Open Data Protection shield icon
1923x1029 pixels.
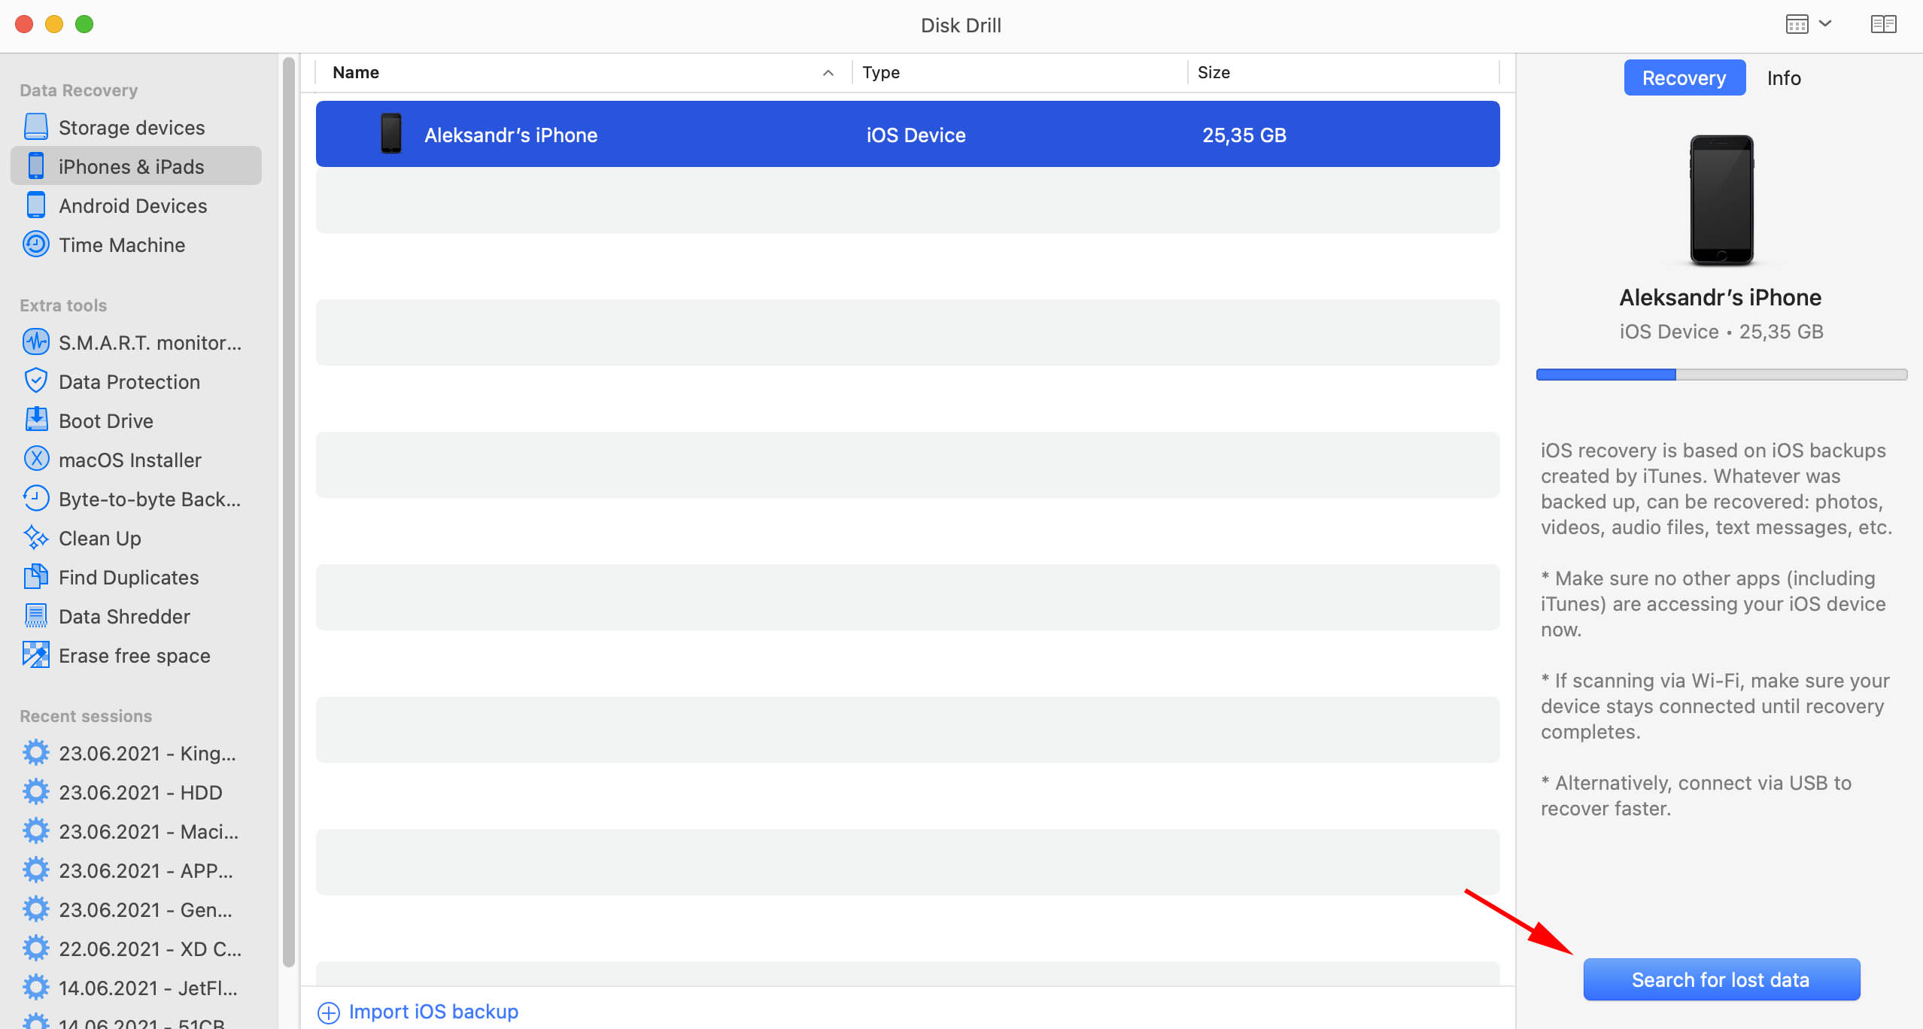tap(36, 381)
